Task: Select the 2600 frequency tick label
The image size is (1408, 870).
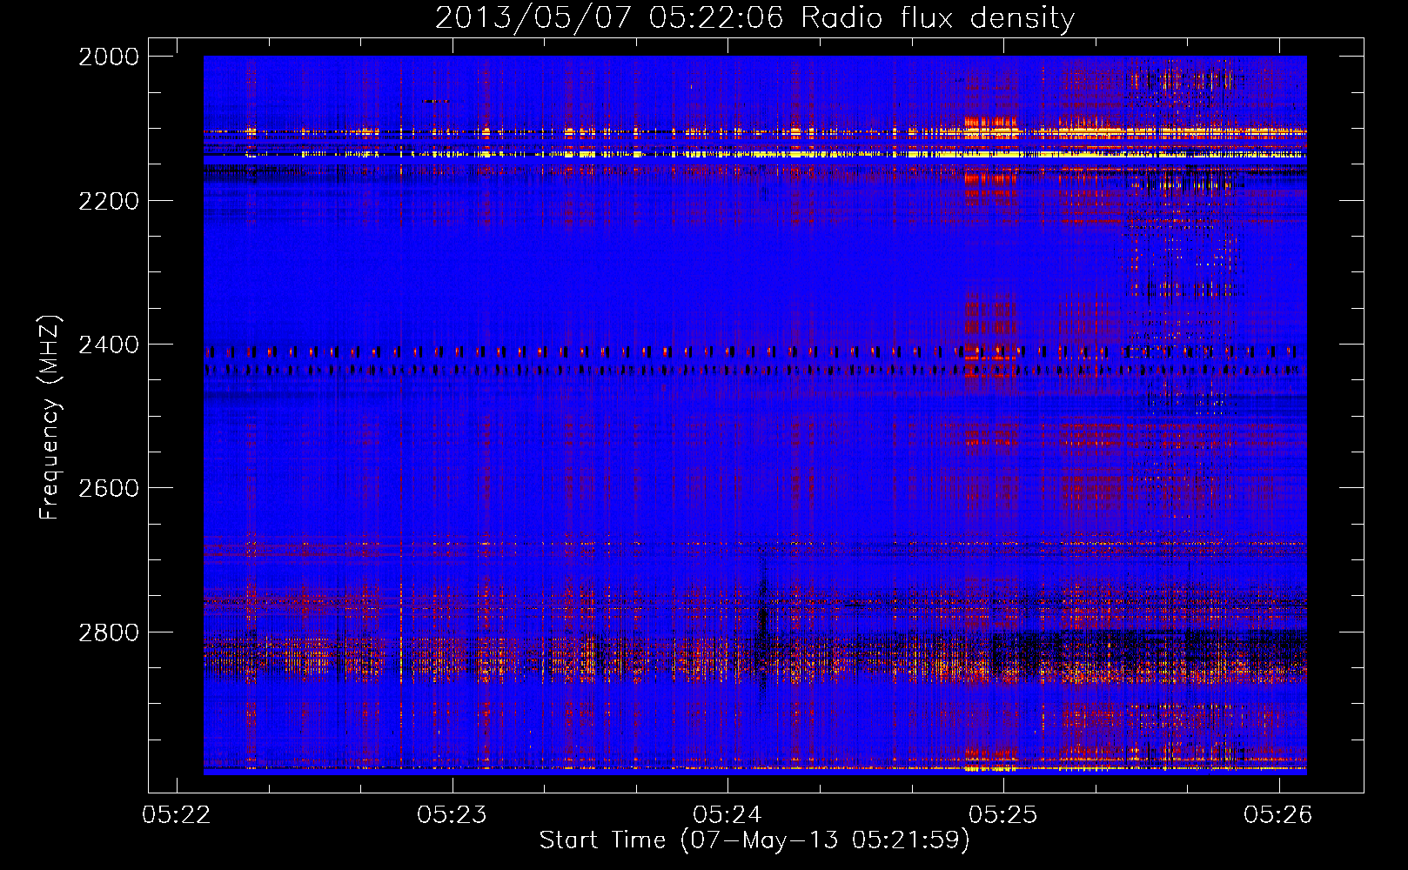Action: pos(109,488)
